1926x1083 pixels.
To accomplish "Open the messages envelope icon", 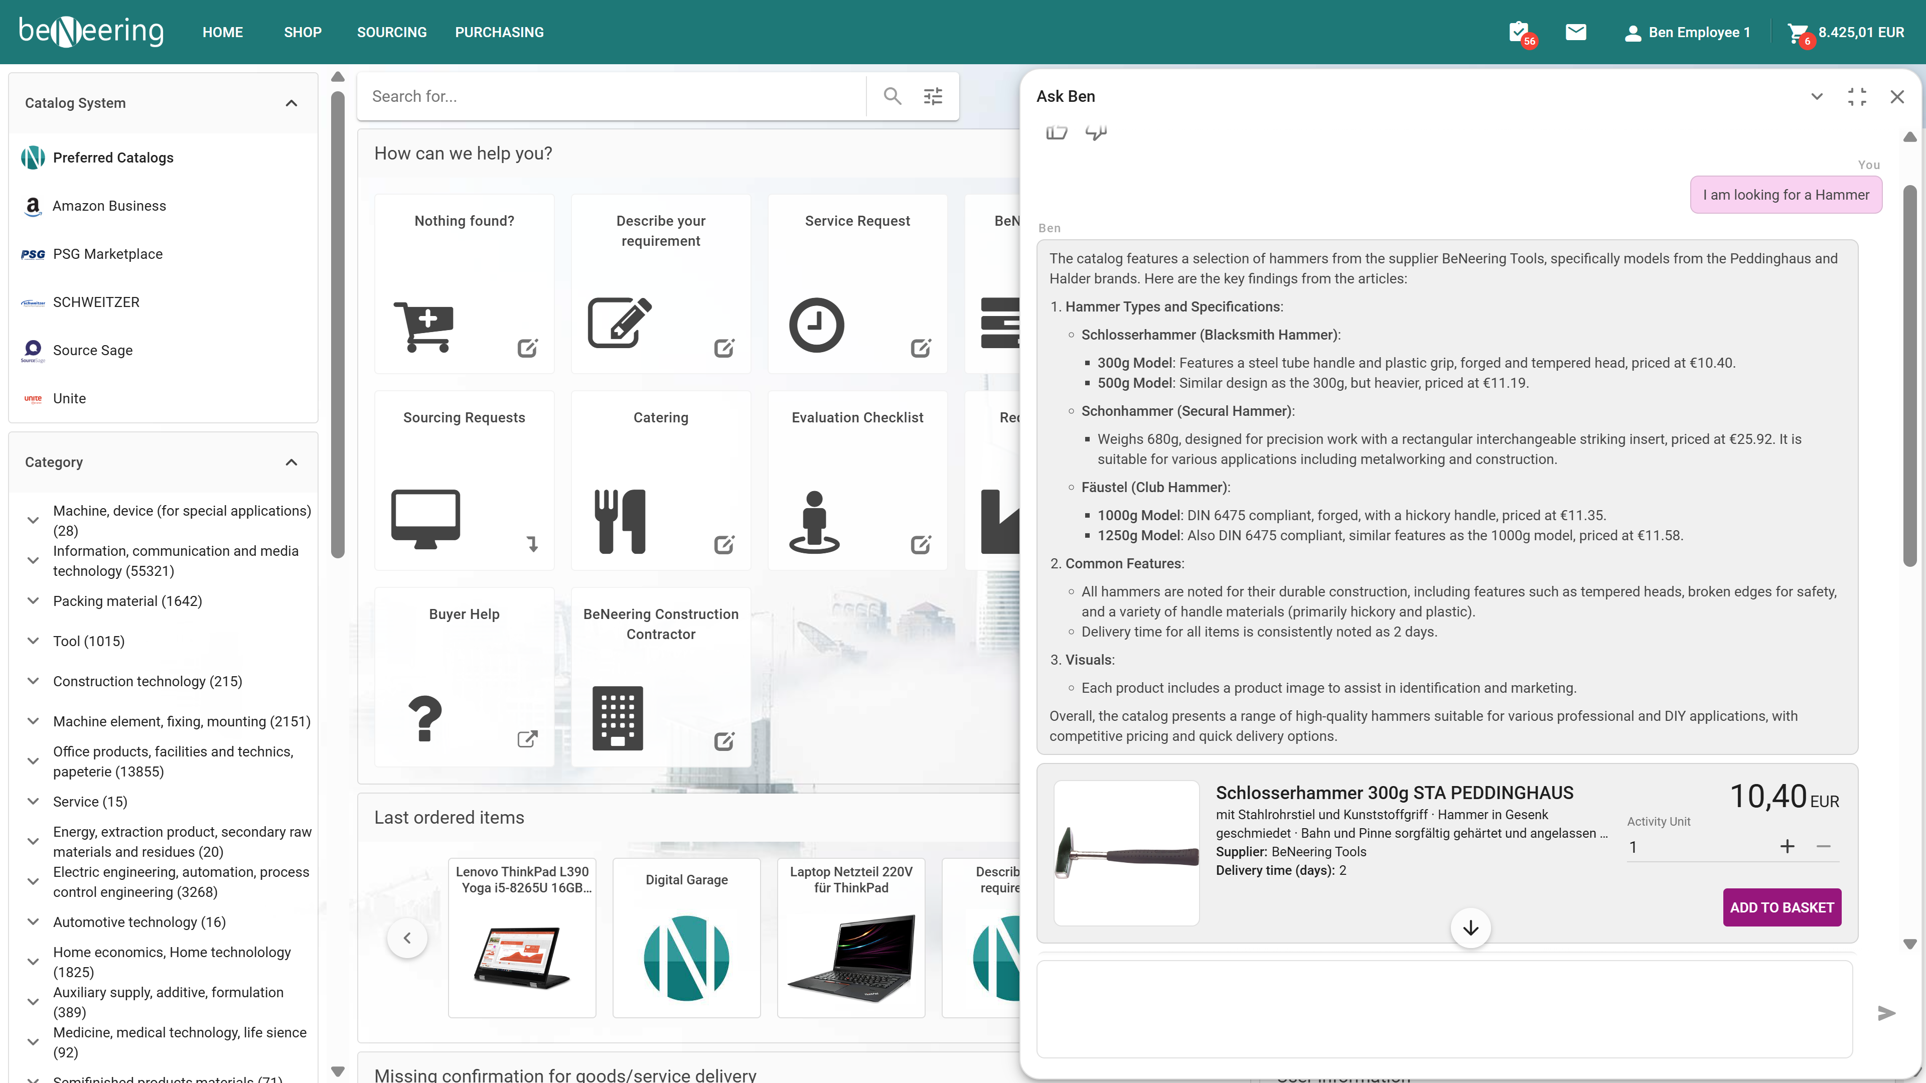I will (1575, 32).
